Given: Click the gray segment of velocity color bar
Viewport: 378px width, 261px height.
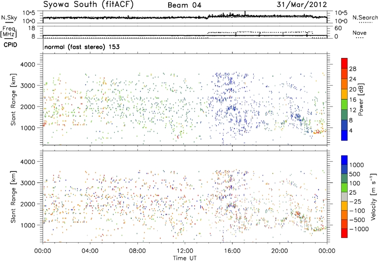Looking at the screenshot, I should pyautogui.click(x=344, y=196).
